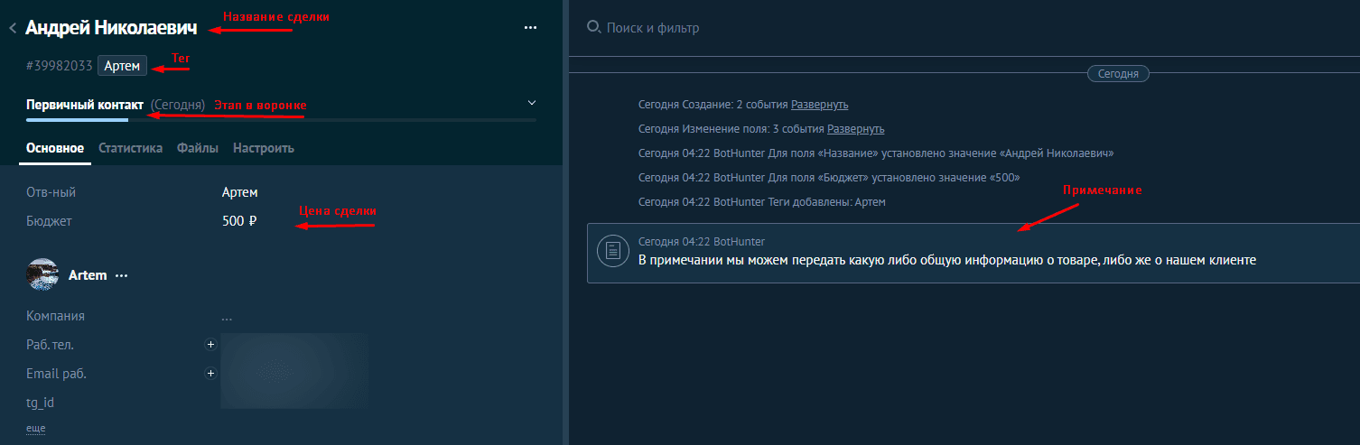Screen dimensions: 1360x445
Task: Click the search magnifier icon
Action: 593,27
